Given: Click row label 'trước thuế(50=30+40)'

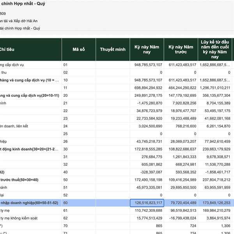Looking at the screenshot, I should [x=19, y=180].
